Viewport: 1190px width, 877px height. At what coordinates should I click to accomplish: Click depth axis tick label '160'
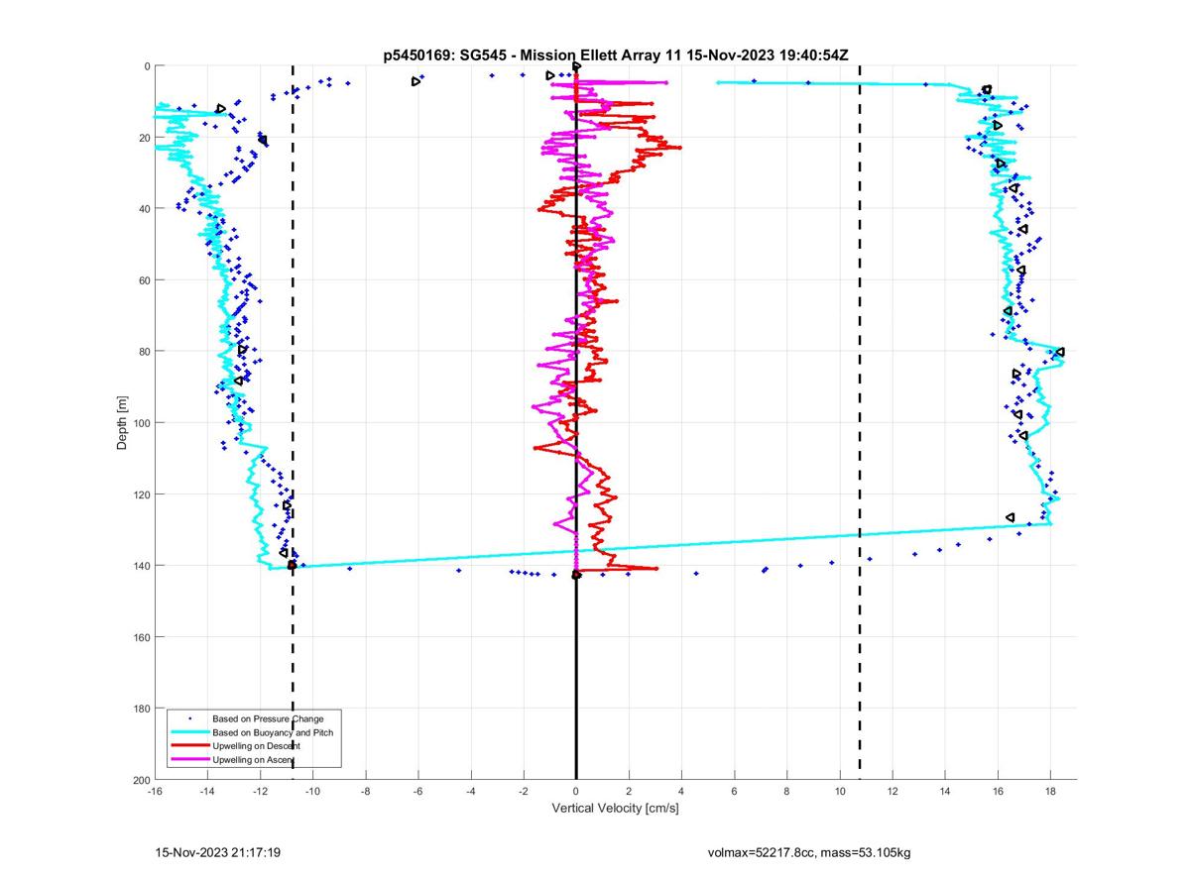tap(141, 637)
